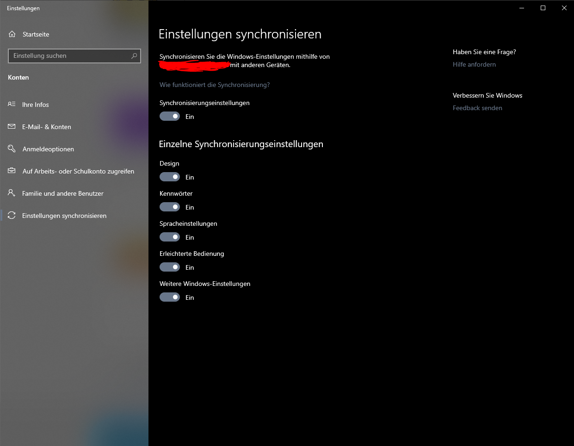Open Ihre Infos page
574x446 pixels.
coord(74,105)
